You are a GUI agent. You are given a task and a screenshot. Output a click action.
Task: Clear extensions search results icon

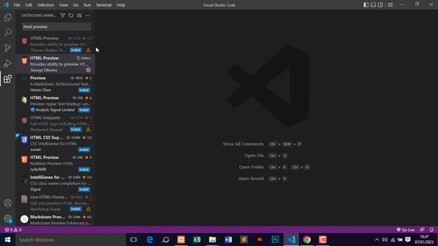click(x=79, y=15)
